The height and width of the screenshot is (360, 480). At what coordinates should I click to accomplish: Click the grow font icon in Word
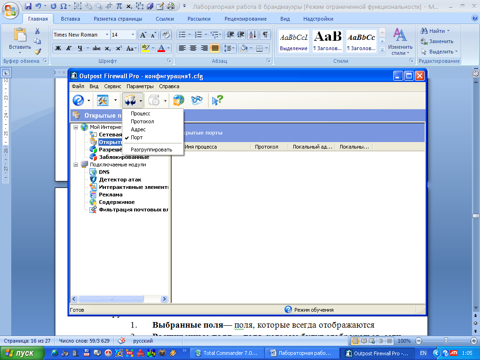(143, 35)
